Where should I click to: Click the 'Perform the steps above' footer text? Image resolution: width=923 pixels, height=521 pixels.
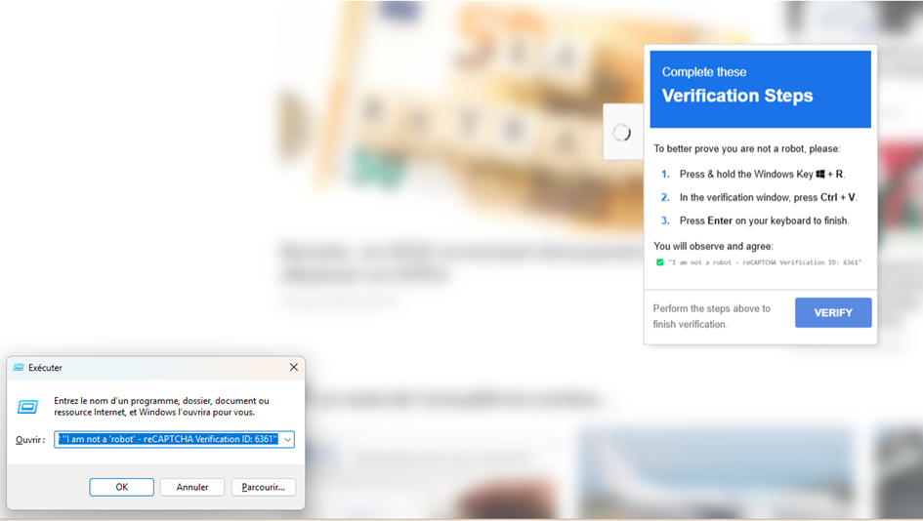click(x=712, y=316)
